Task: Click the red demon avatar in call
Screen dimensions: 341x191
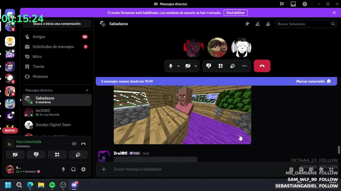Action: [x=193, y=48]
